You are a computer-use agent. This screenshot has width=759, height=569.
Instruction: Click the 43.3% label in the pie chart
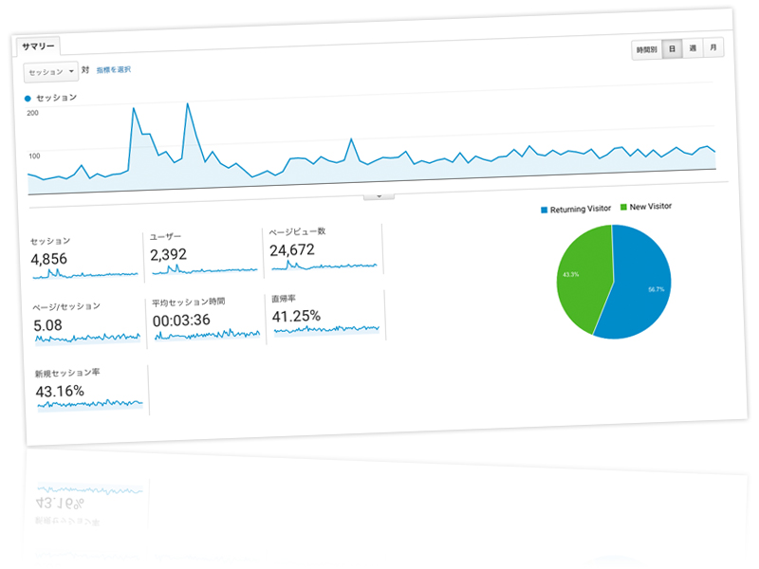[571, 275]
